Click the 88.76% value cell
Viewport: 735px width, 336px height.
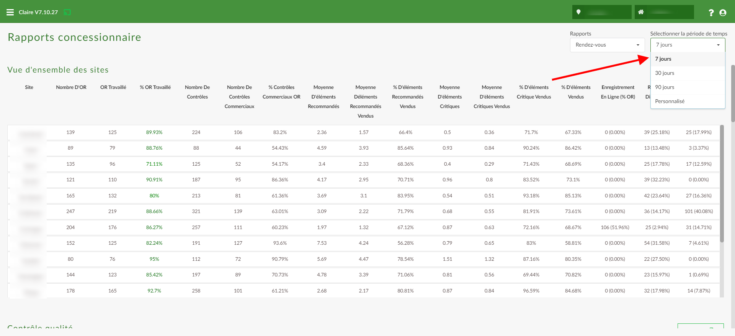(154, 148)
